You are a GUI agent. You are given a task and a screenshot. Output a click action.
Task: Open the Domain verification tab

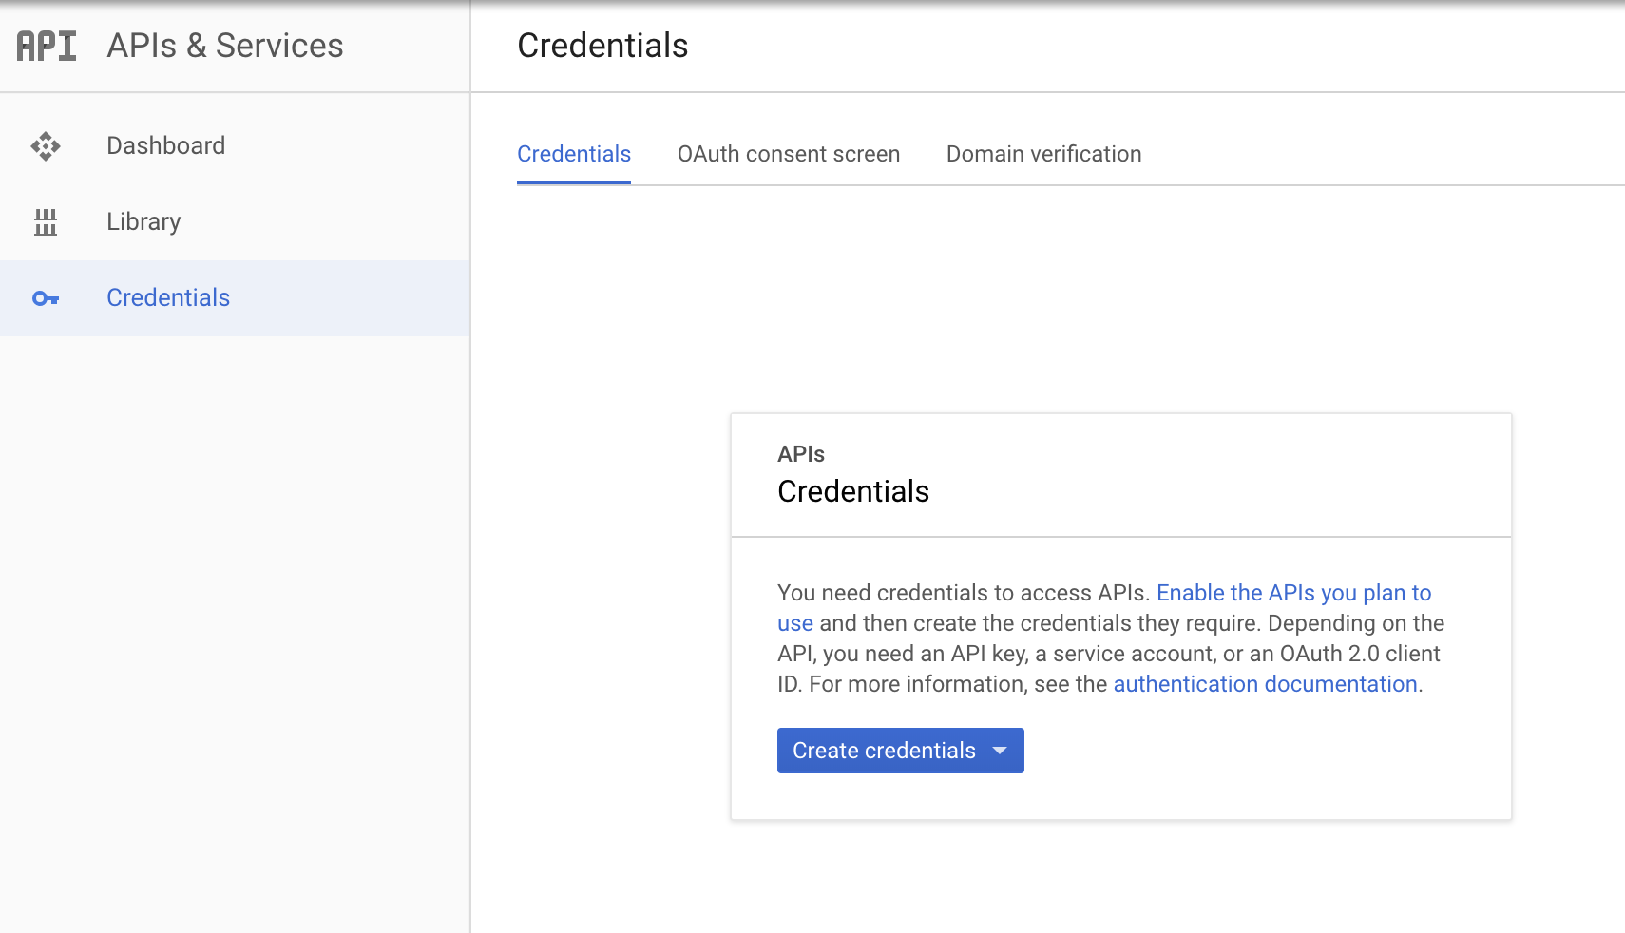pyautogui.click(x=1043, y=154)
